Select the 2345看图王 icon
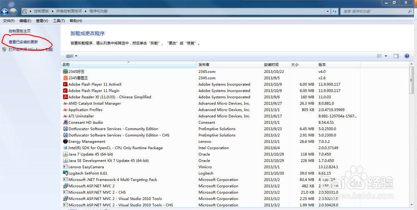 coord(65,78)
